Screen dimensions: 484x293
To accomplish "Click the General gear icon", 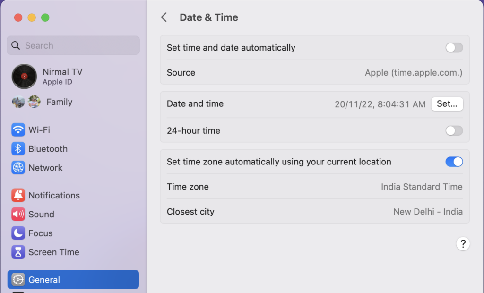I will [x=18, y=280].
